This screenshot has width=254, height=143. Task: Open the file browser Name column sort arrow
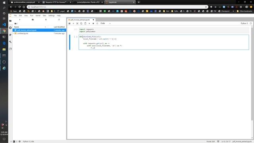click(x=45, y=27)
